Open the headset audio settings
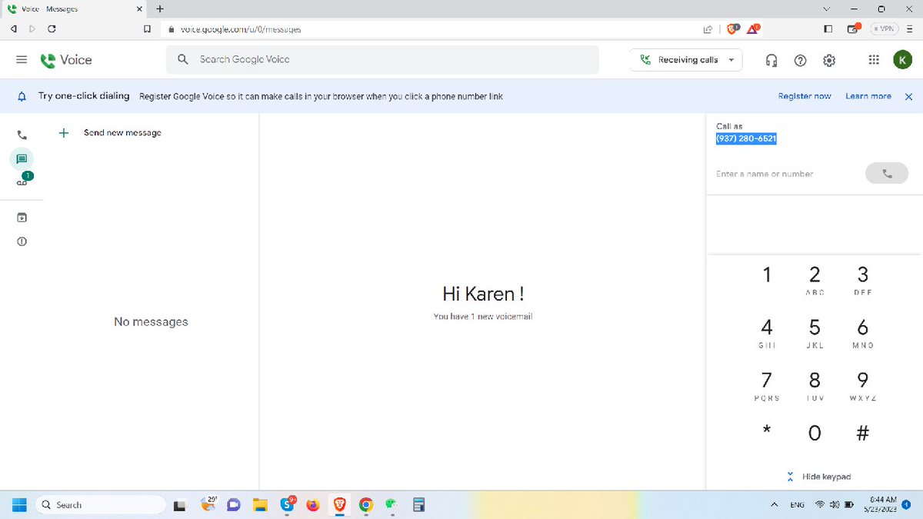This screenshot has width=923, height=519. click(771, 60)
